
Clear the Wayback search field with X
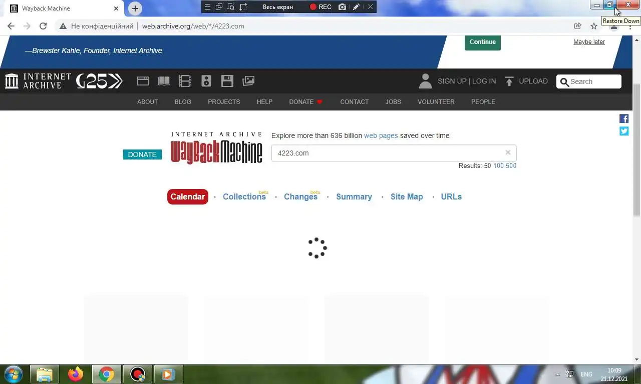pos(508,152)
